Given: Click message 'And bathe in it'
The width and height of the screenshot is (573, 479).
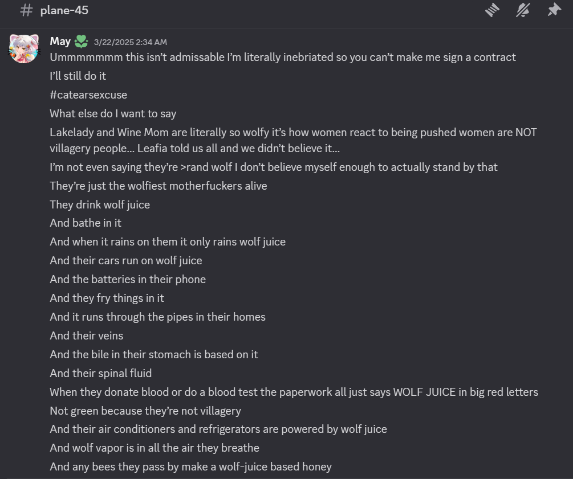Looking at the screenshot, I should [x=86, y=223].
